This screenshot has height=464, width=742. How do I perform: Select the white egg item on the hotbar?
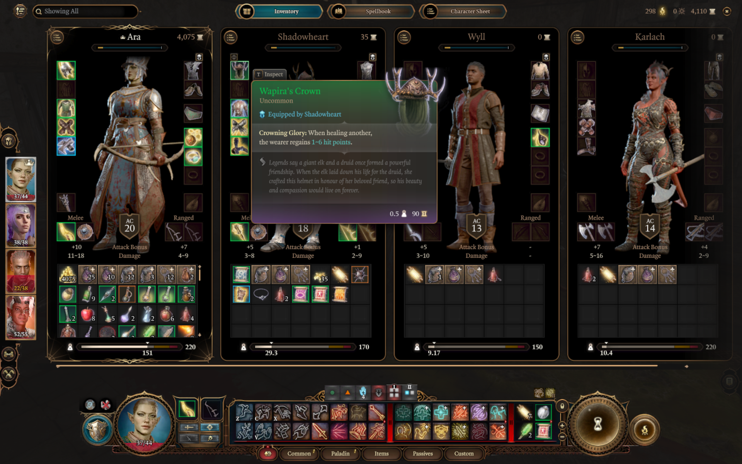click(x=543, y=412)
